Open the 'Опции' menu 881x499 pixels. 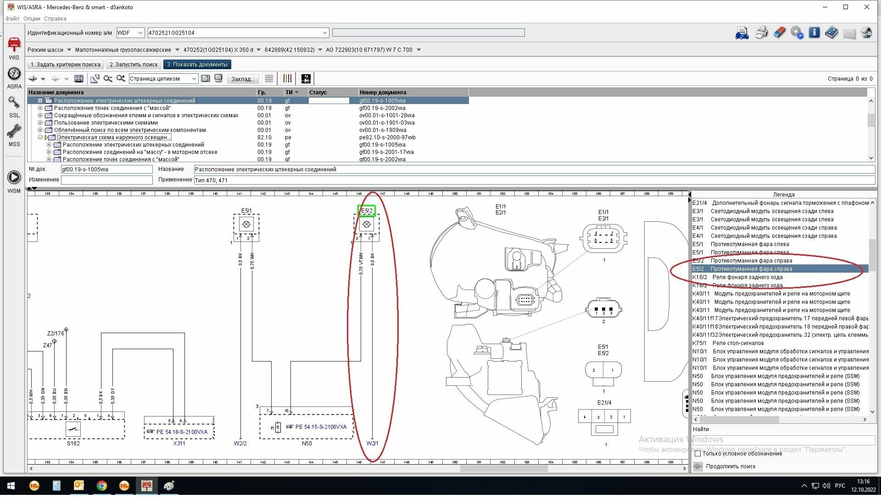pyautogui.click(x=32, y=19)
